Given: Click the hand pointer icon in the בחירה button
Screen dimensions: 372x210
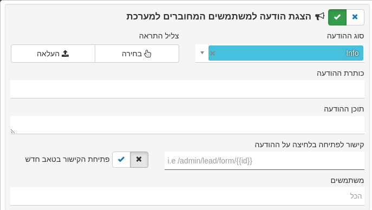Looking at the screenshot, I should click(148, 54).
